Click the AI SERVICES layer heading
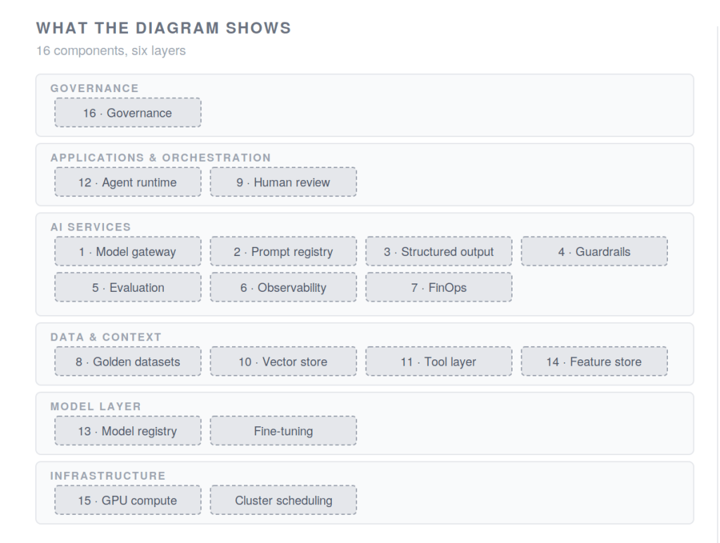 (91, 227)
